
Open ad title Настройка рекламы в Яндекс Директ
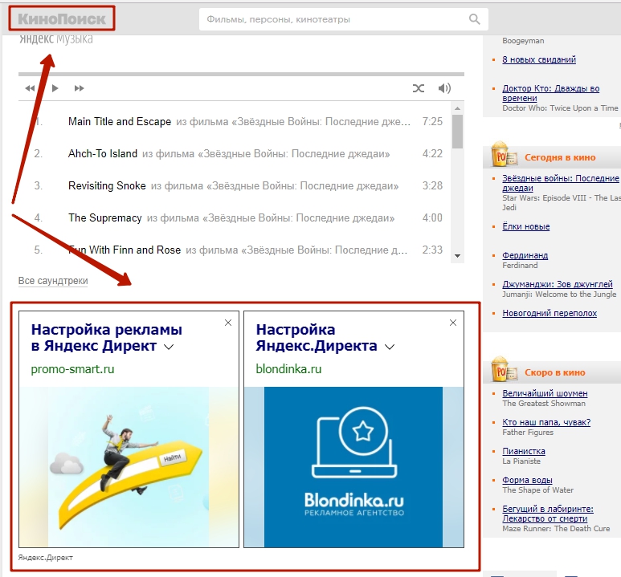[107, 338]
